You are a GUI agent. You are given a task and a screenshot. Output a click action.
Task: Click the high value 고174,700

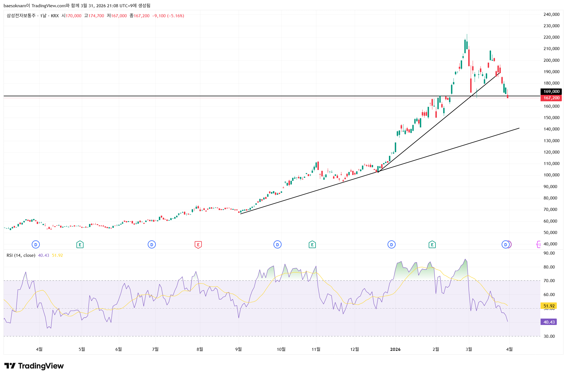pos(94,16)
